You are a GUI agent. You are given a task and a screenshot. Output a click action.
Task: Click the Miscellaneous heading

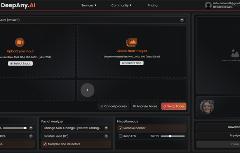(x=127, y=122)
